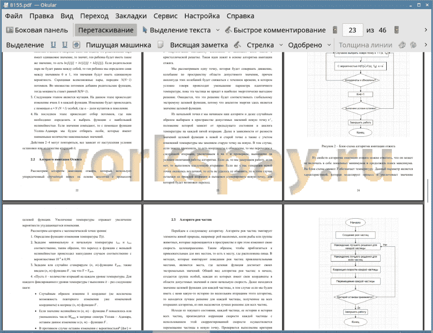433x333 pixels.
Task: Click the inline note page icon
Action: click(161, 45)
